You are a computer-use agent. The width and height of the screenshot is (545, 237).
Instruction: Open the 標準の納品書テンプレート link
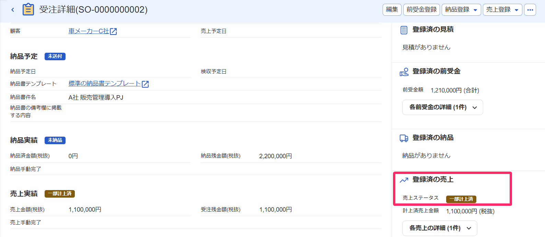pyautogui.click(x=105, y=84)
